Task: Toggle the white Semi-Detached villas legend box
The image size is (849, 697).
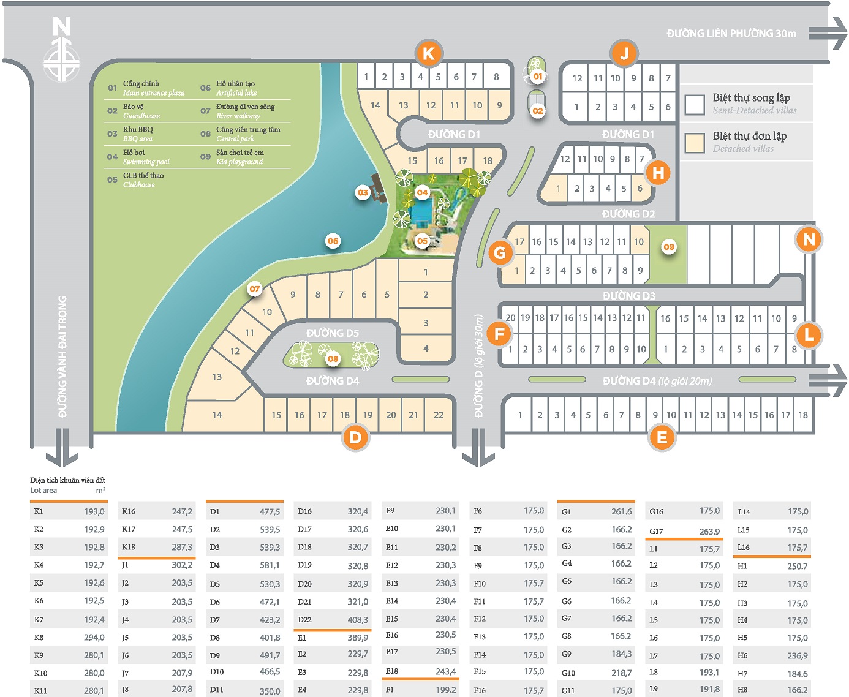Action: (x=695, y=105)
